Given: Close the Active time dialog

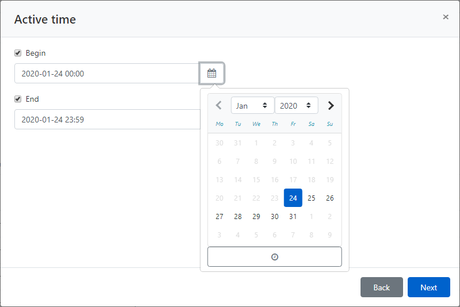Looking at the screenshot, I should (x=446, y=17).
